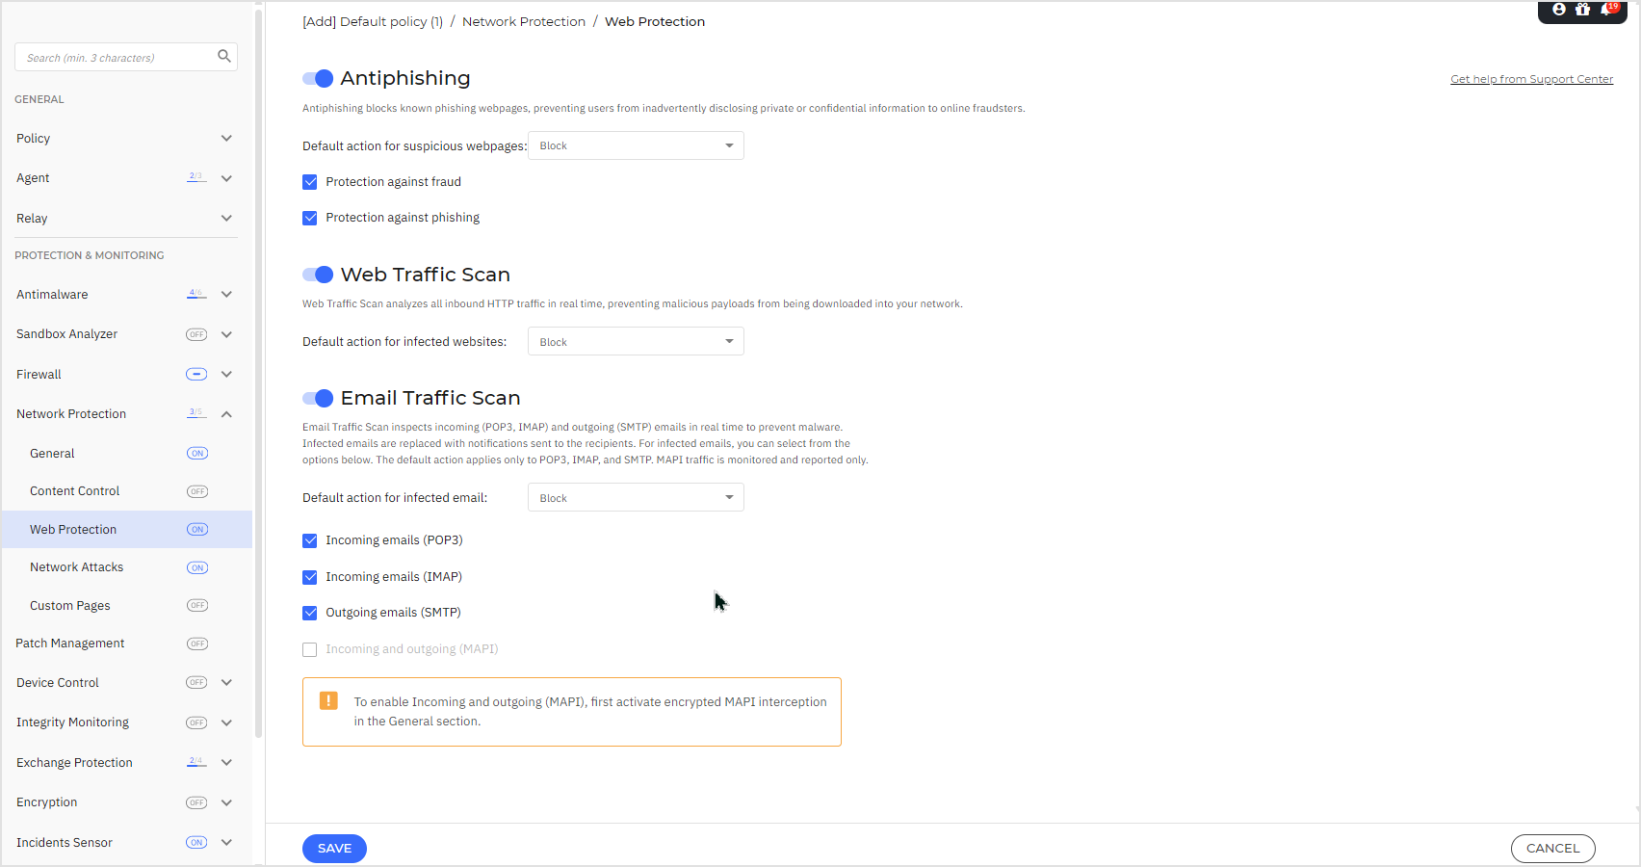Click the OFF badge beside Sandbox Analyzer

tap(196, 334)
